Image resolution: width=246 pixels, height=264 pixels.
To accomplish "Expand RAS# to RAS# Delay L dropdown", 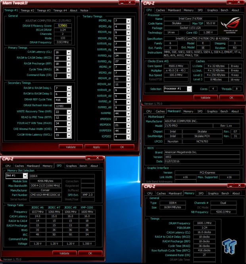I will tap(69, 88).
